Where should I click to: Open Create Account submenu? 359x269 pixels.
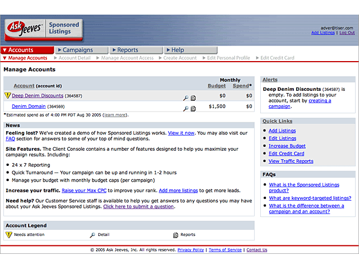coord(178,58)
